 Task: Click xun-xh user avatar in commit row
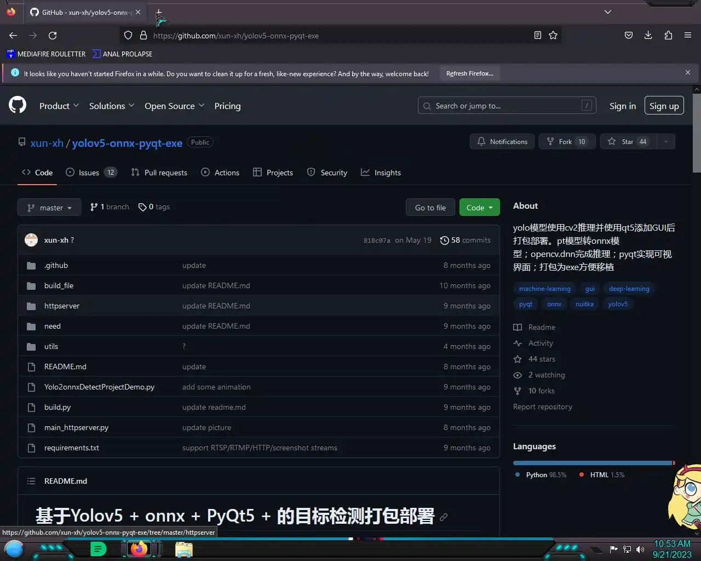[x=31, y=240]
